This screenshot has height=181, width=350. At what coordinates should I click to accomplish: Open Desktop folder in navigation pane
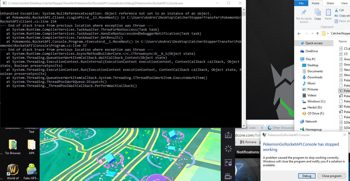click(310, 65)
